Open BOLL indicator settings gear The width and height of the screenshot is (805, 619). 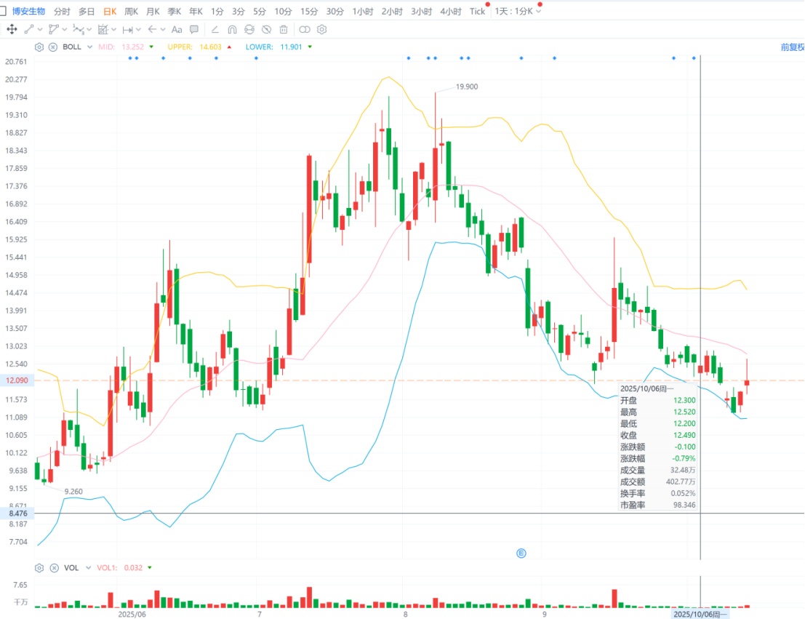pos(39,47)
